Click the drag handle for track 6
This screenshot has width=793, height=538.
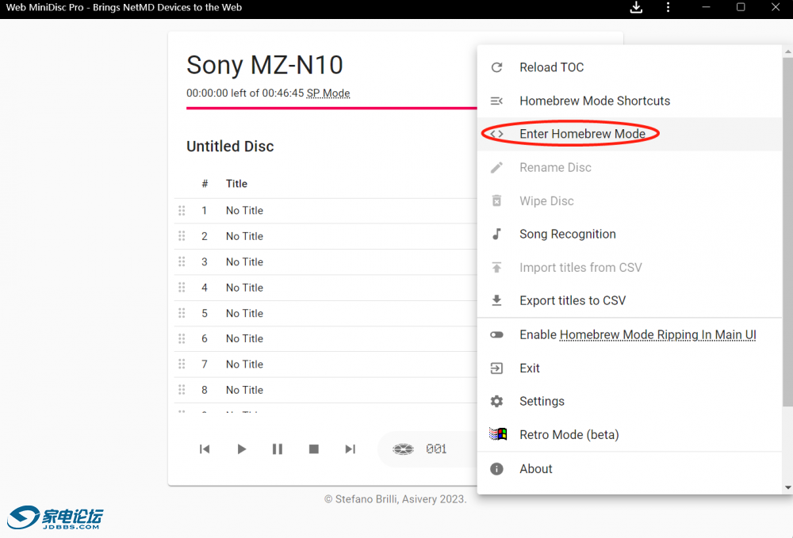click(182, 338)
